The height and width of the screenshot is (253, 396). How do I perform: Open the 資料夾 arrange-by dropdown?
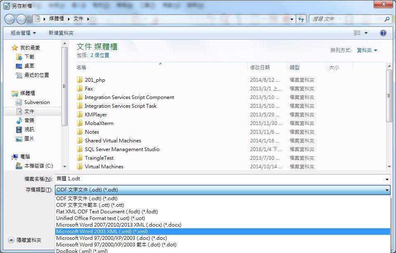pos(367,50)
